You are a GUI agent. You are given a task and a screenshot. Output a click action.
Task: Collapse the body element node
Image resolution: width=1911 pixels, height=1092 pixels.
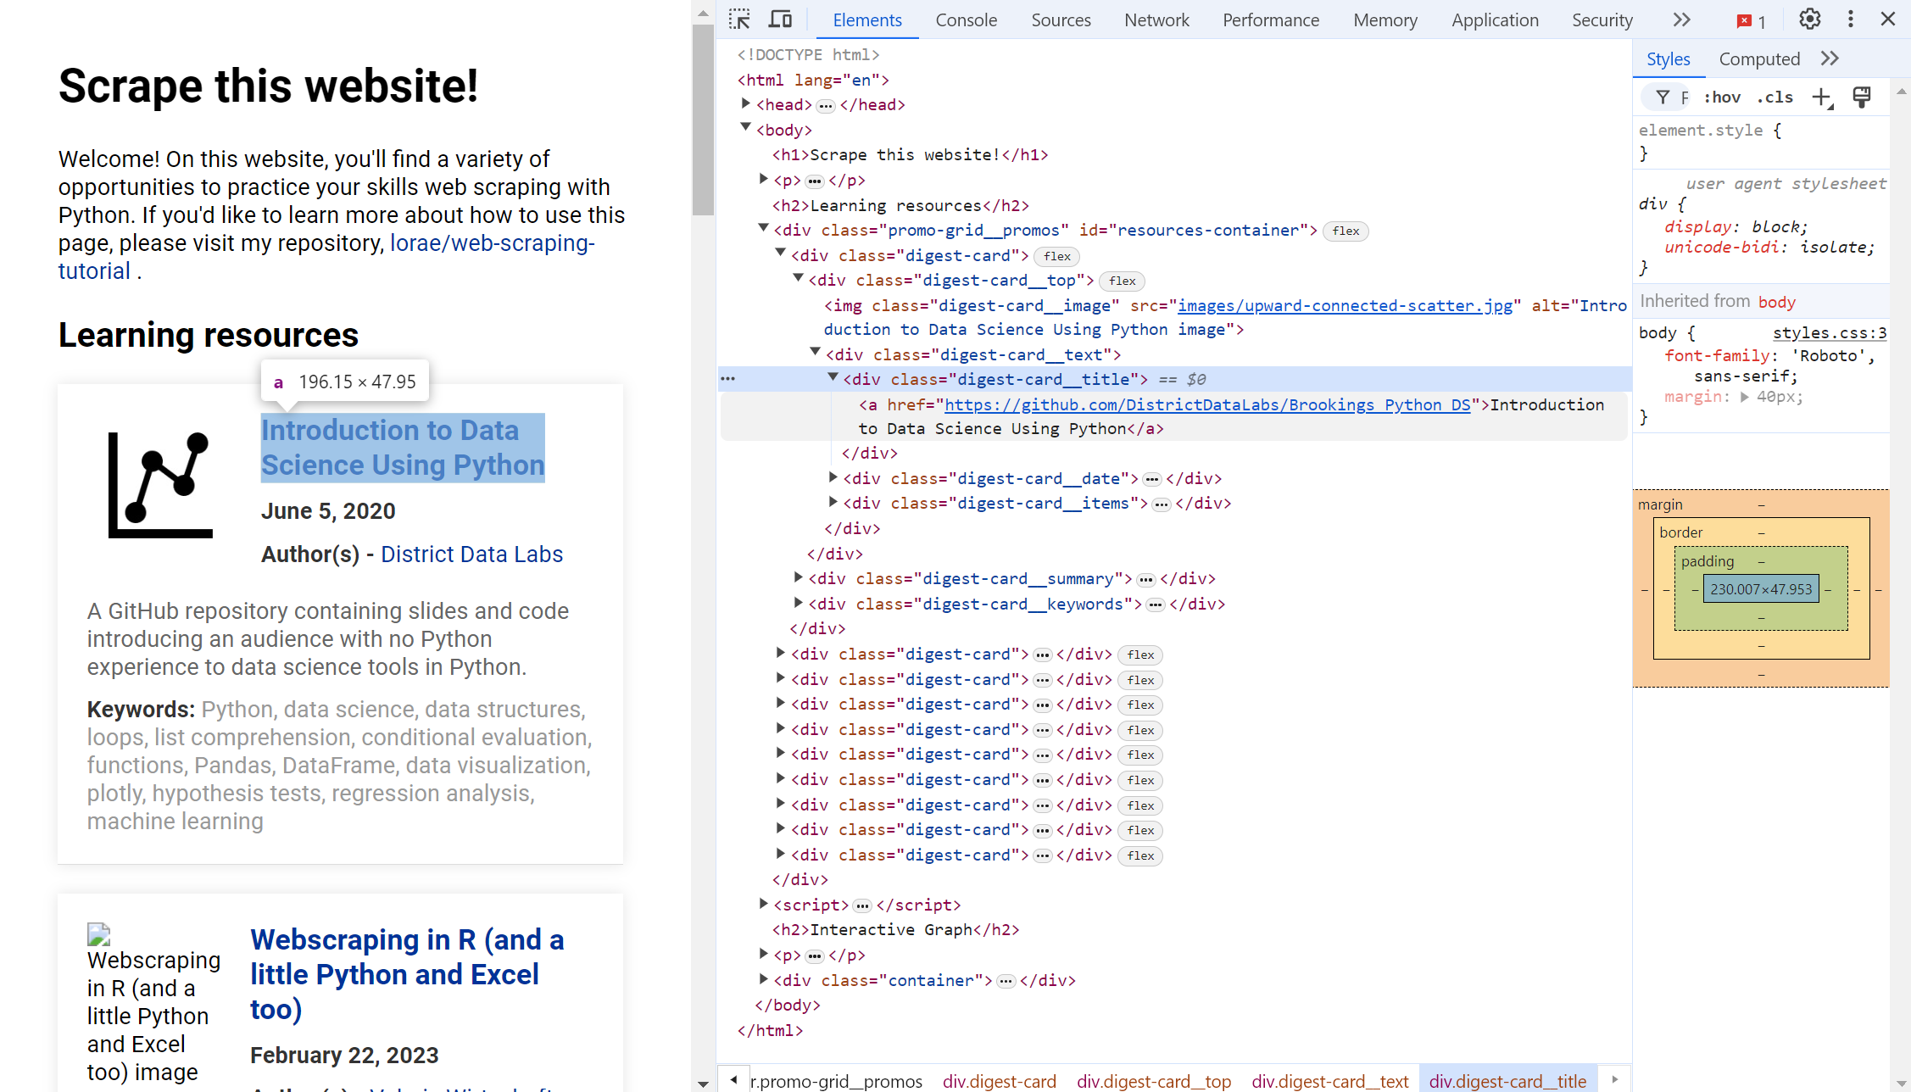745,128
